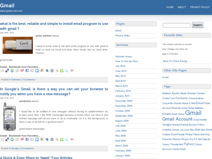Share jondjulius post on LinkedIn
This screenshot has width=212, height=159.
coord(37,139)
